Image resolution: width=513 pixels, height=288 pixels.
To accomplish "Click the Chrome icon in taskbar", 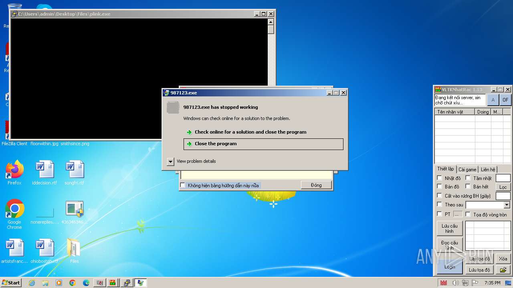I will point(73,283).
